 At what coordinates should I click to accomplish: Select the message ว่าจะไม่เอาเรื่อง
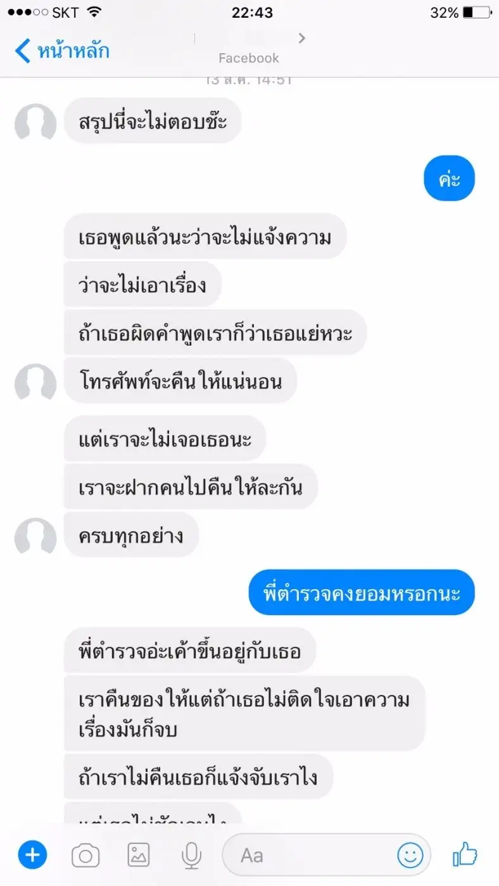142,285
